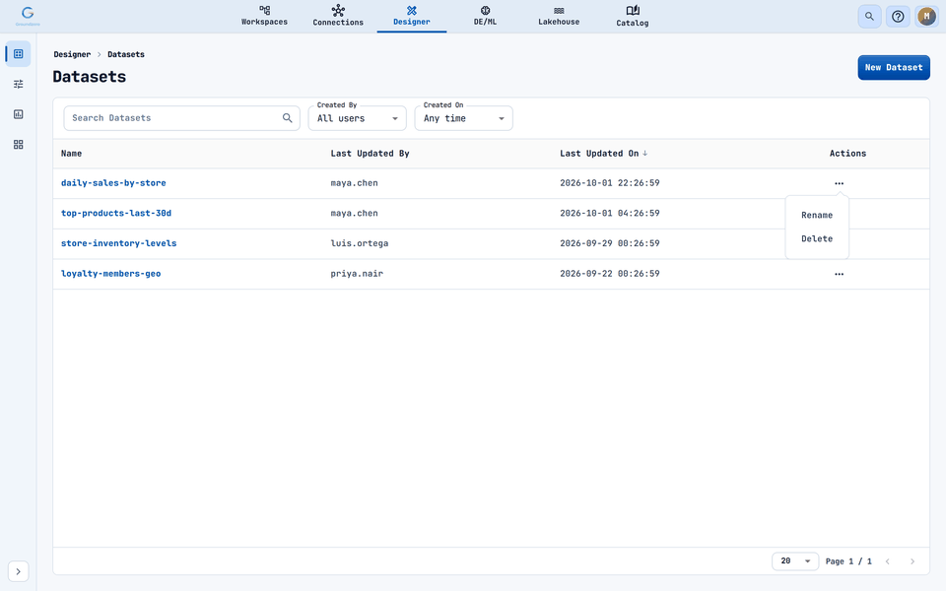Focus the Search Datasets input field

coord(181,118)
